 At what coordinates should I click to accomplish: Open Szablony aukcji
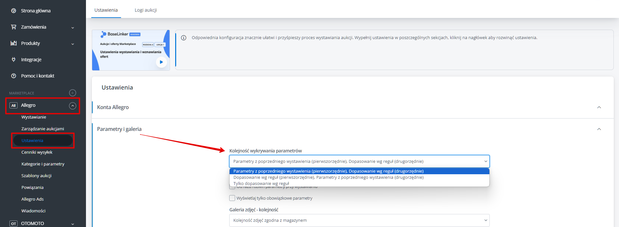click(x=36, y=176)
